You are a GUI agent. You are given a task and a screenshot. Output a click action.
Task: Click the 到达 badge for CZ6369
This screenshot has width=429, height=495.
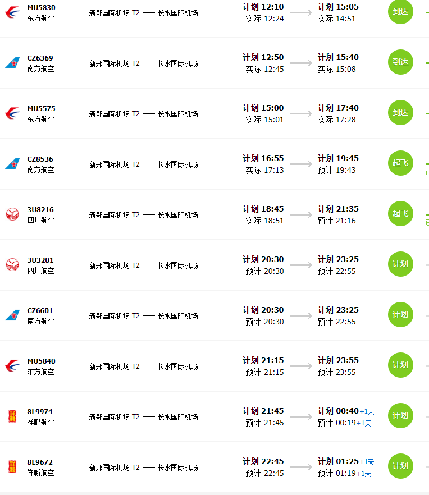point(400,62)
